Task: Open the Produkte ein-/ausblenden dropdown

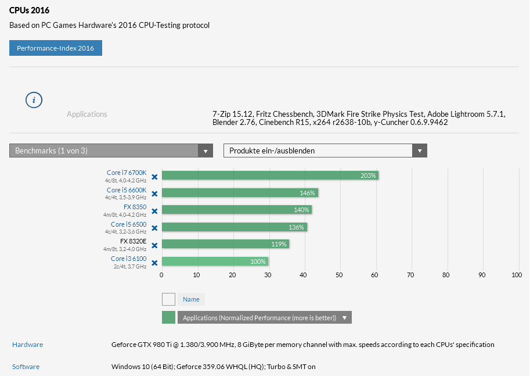Action: [x=325, y=151]
